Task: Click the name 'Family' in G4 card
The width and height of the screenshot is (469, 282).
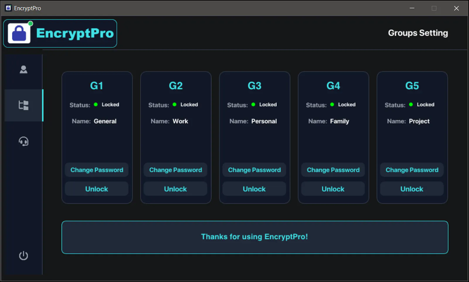Action: [339, 121]
